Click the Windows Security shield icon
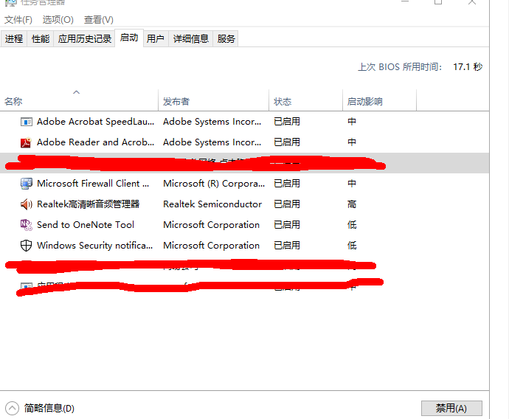 (27, 246)
